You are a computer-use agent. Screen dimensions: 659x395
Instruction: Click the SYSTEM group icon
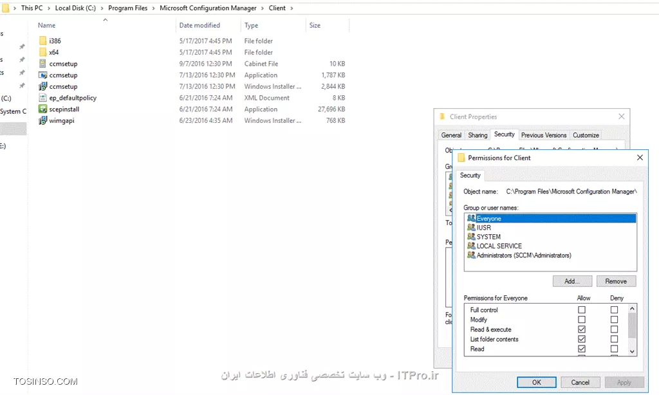coord(471,237)
